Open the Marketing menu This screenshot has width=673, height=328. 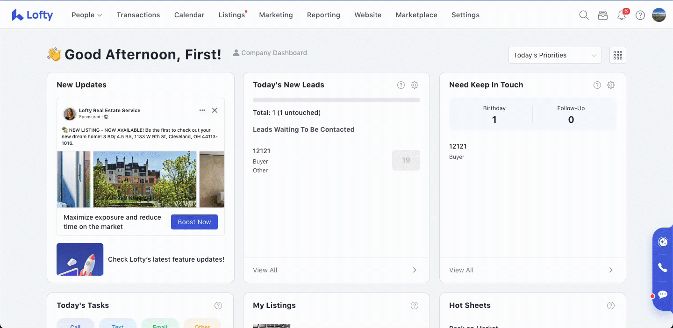coord(276,15)
